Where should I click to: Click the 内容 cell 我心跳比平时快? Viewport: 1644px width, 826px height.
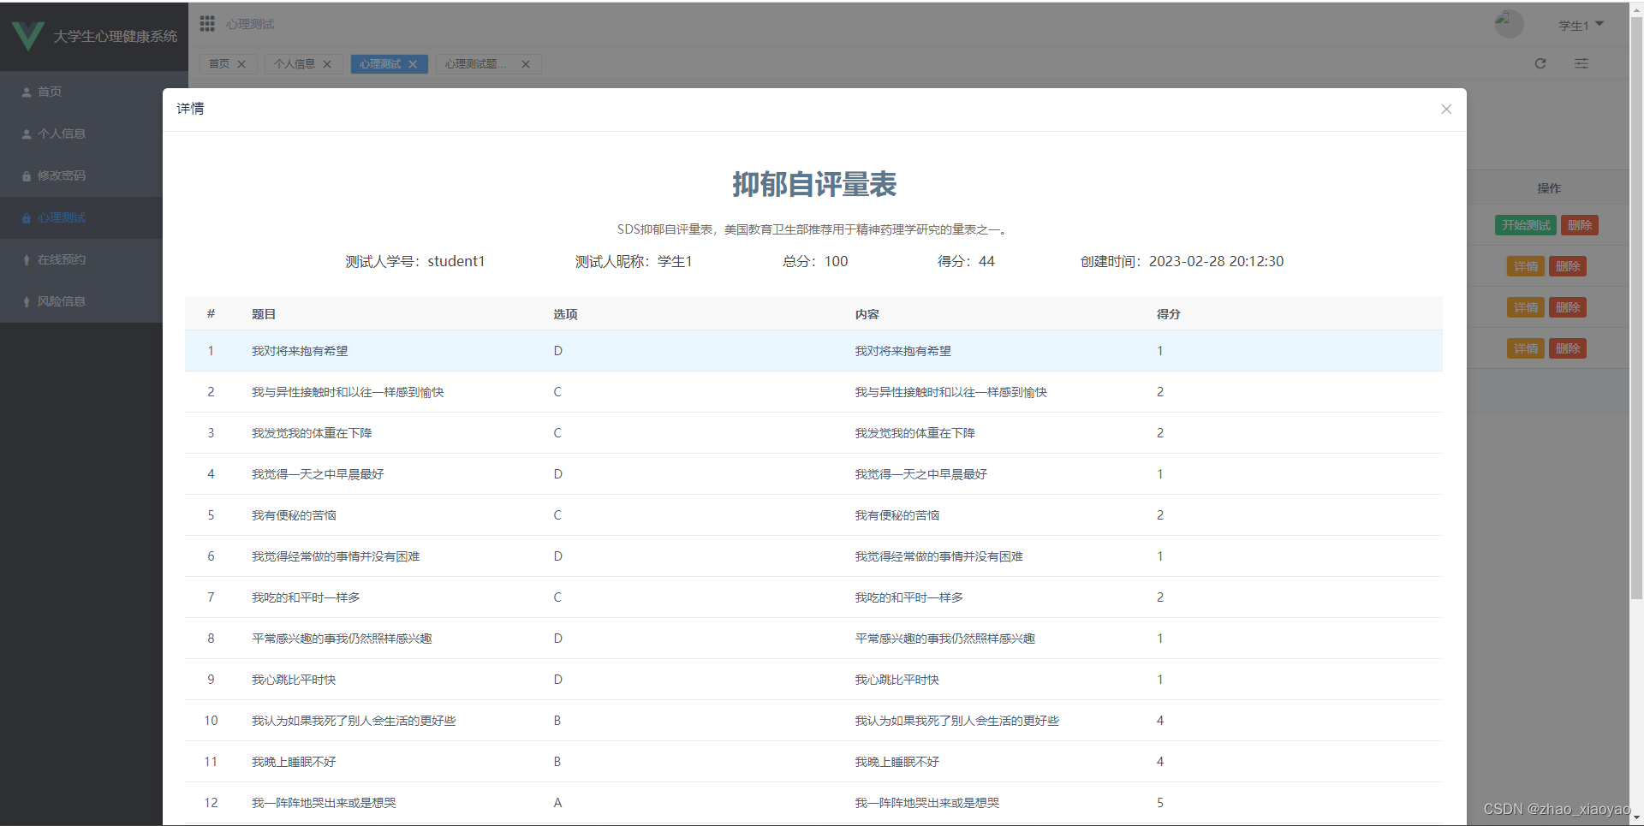[896, 680]
